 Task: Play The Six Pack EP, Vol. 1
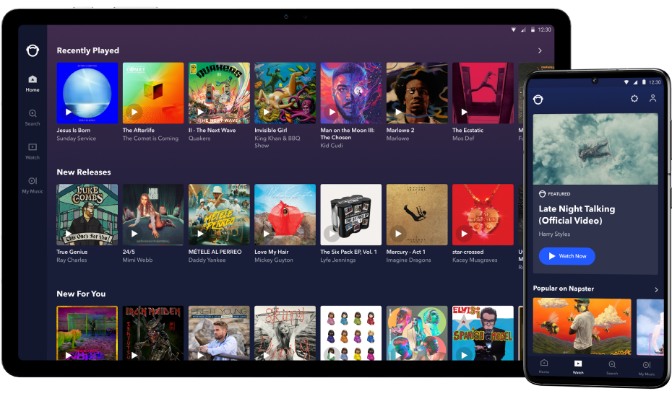[332, 234]
